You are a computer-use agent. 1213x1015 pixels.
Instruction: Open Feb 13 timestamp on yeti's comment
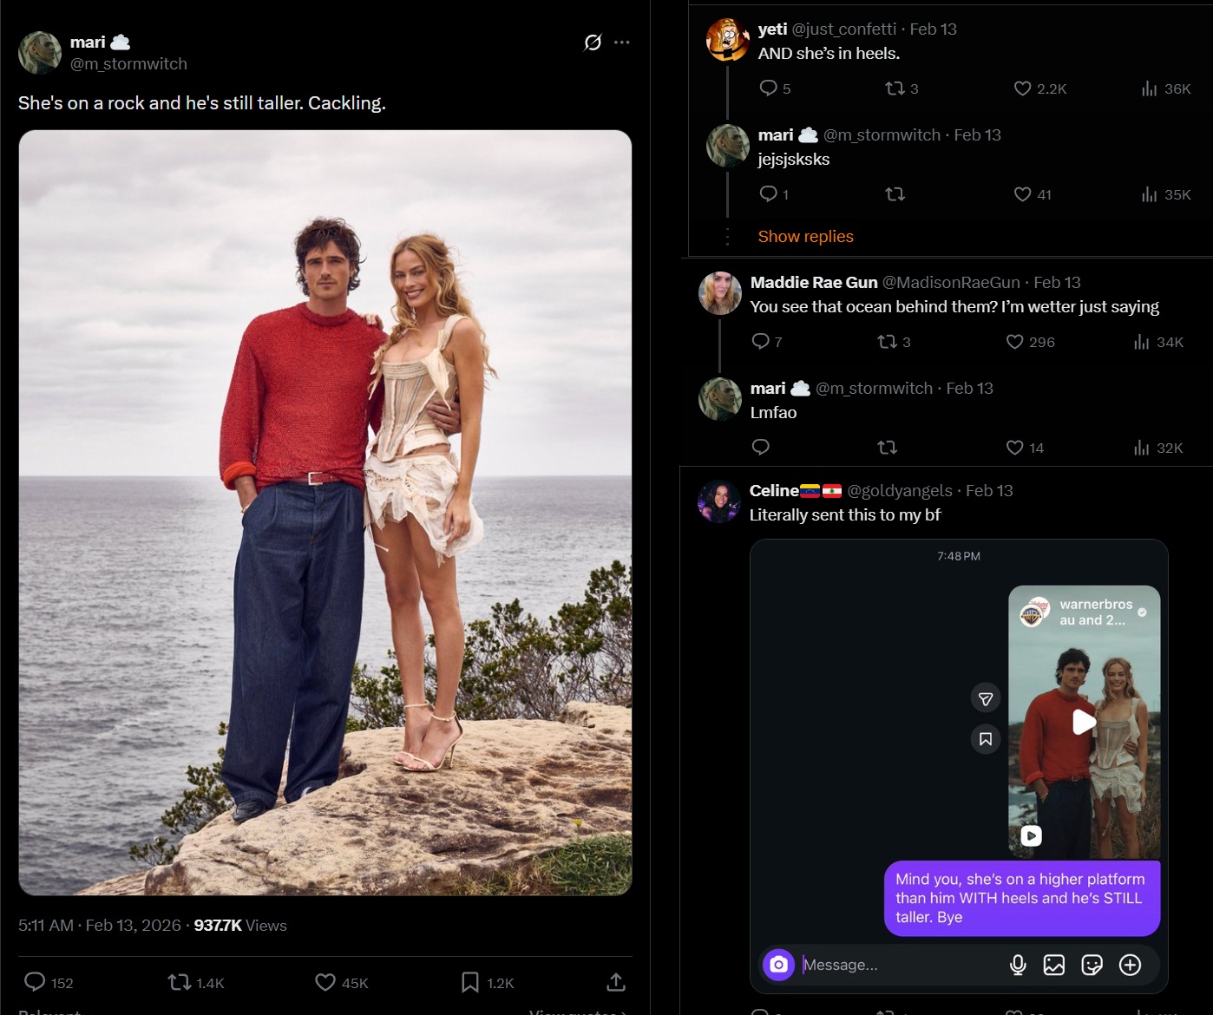[x=934, y=29]
